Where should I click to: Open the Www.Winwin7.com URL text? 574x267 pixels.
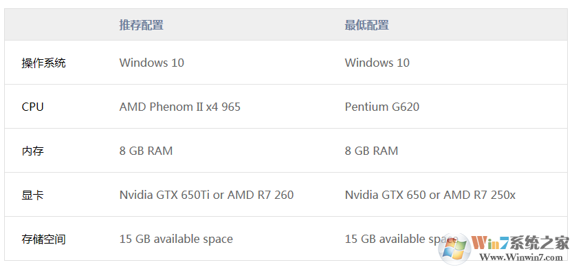click(521, 257)
